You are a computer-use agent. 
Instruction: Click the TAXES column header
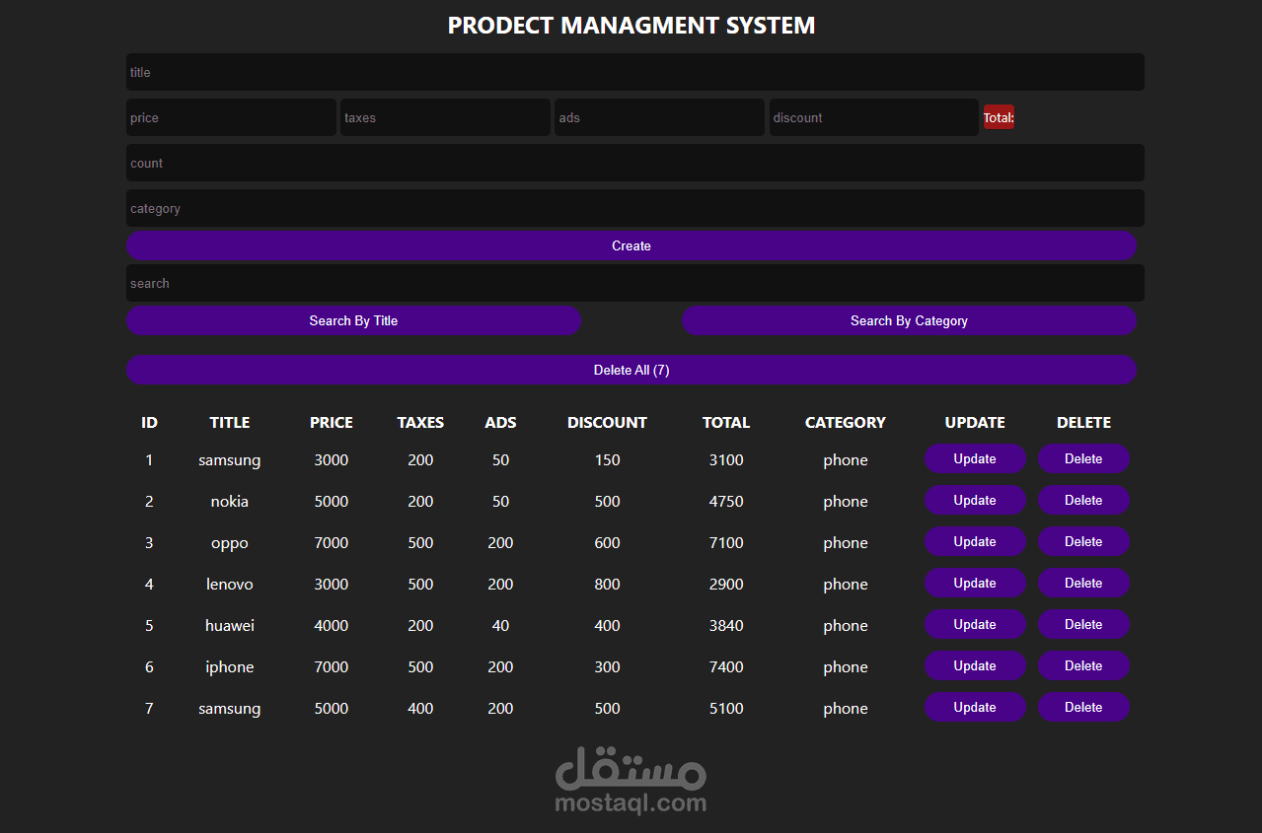click(x=420, y=422)
